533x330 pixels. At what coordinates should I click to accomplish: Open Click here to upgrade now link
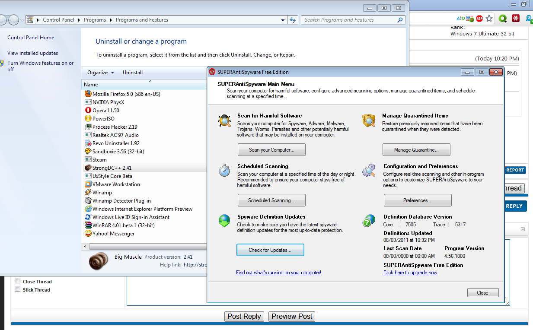click(410, 273)
